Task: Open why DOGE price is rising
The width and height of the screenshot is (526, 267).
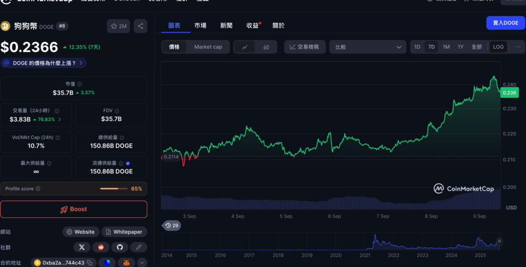Action: coord(43,63)
